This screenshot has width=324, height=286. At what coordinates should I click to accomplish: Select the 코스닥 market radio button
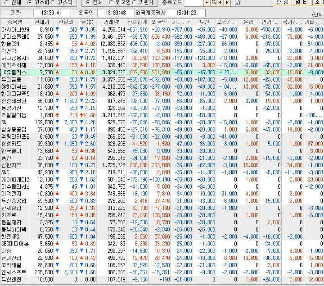(53, 3)
